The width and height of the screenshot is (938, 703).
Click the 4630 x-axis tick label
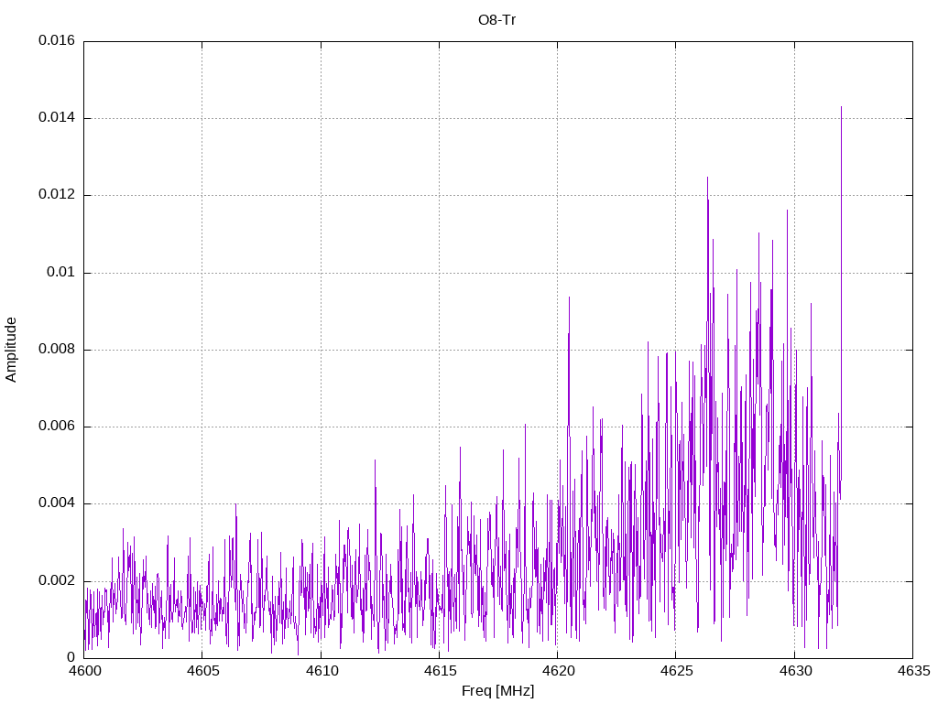(794, 671)
